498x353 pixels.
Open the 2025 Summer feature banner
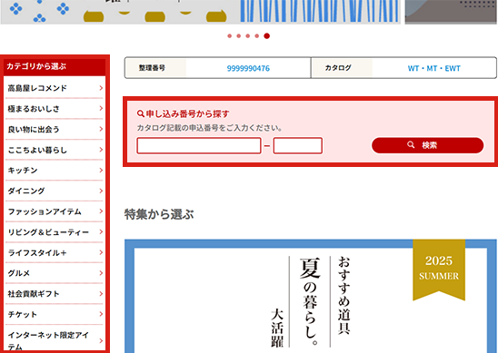click(310, 296)
